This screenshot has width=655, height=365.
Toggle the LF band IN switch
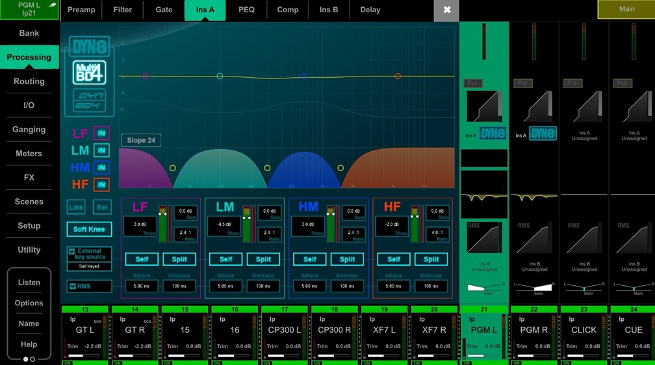[101, 134]
